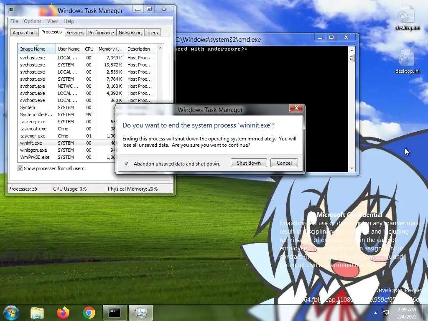This screenshot has width=428, height=321.
Task: Click the cmd.exe window title bar
Action: point(244,40)
